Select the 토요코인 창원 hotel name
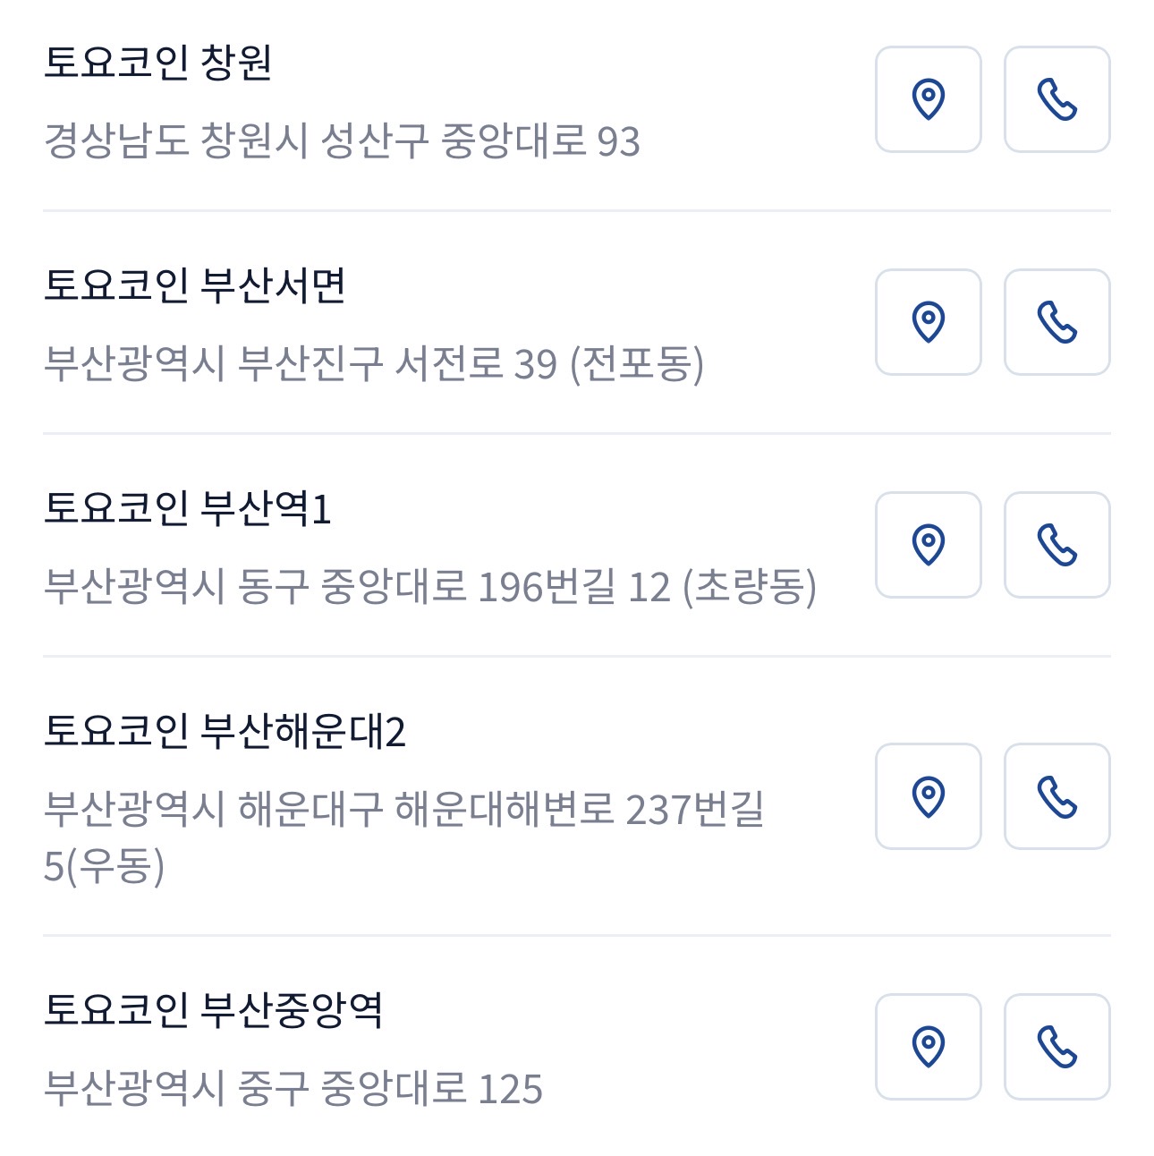The height and width of the screenshot is (1156, 1154). click(157, 63)
